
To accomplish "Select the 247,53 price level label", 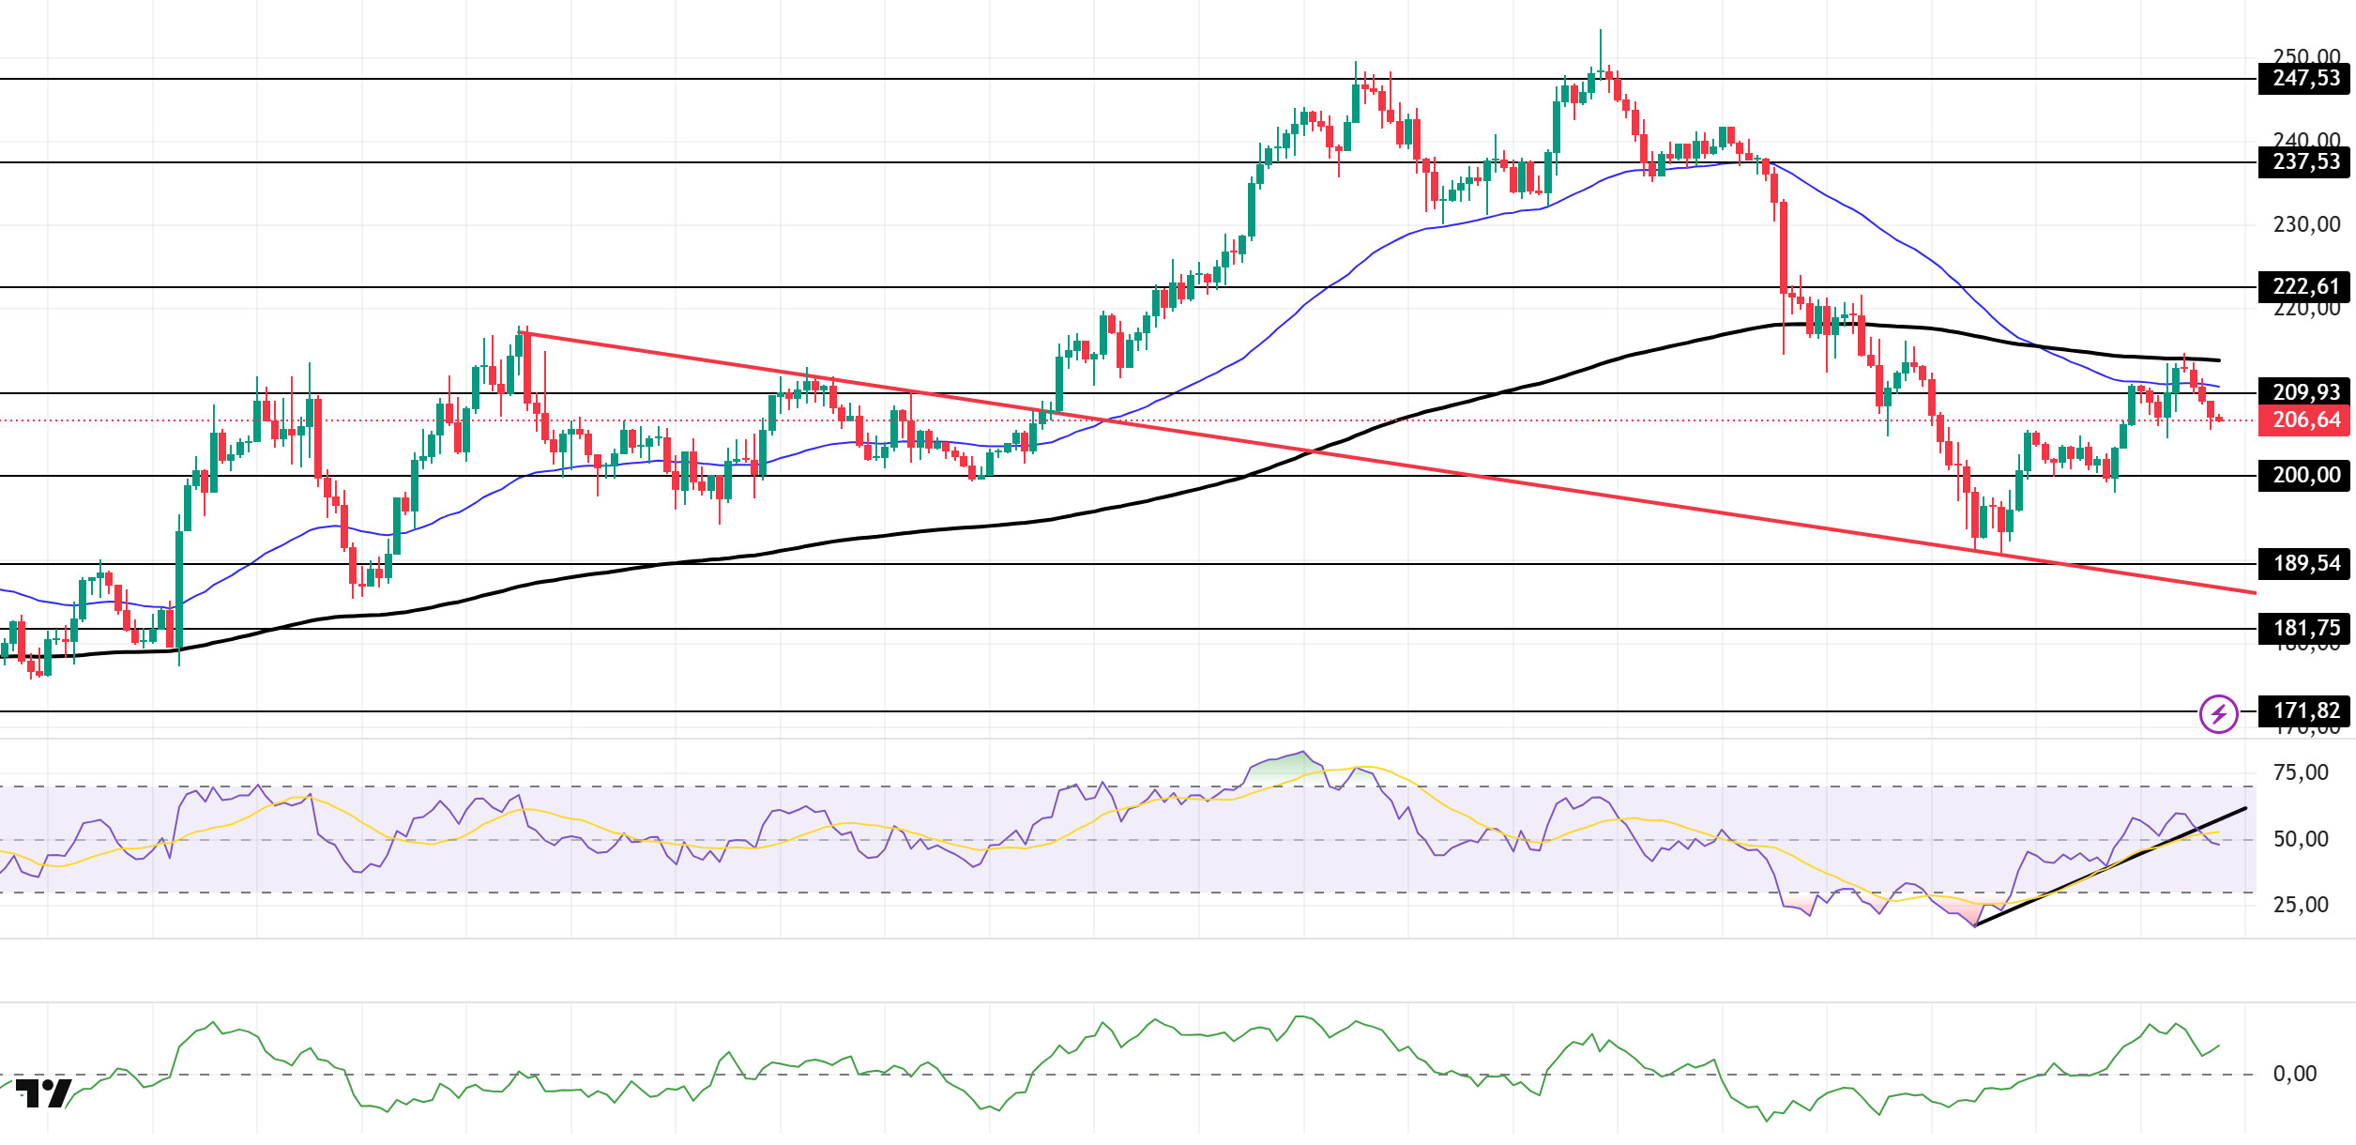I will click(2305, 79).
